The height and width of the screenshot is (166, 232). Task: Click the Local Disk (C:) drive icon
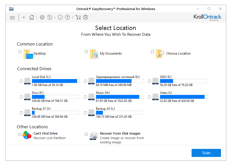pos(27,81)
